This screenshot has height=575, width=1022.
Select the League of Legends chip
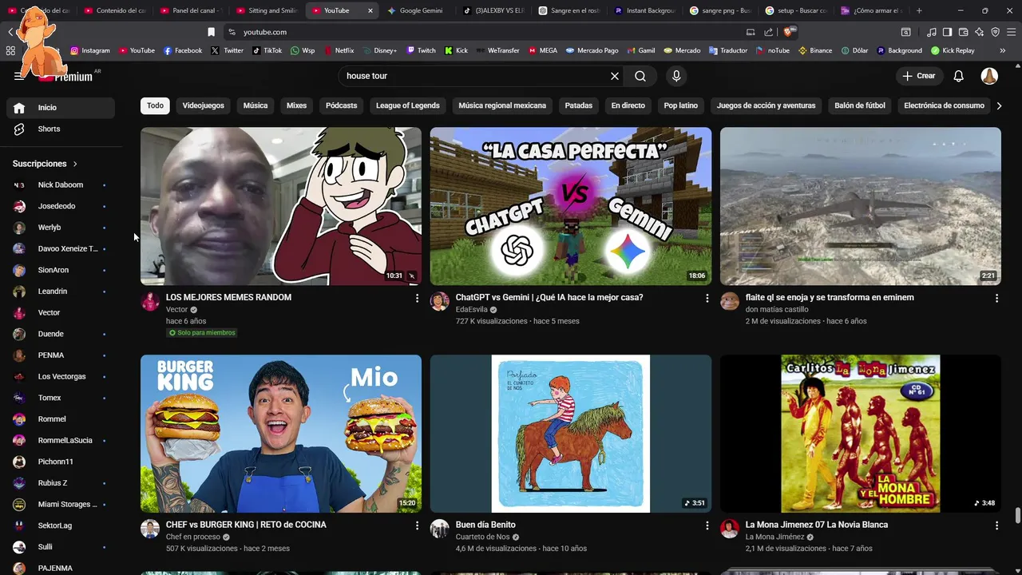(x=408, y=105)
